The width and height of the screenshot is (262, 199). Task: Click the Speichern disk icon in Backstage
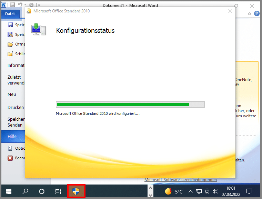point(10,25)
